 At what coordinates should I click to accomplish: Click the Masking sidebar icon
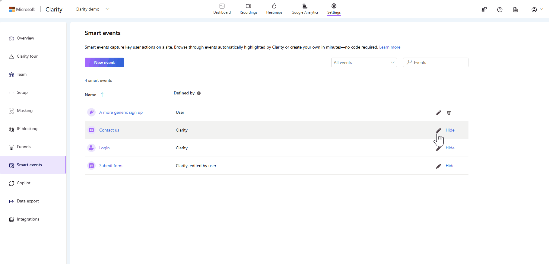(11, 111)
